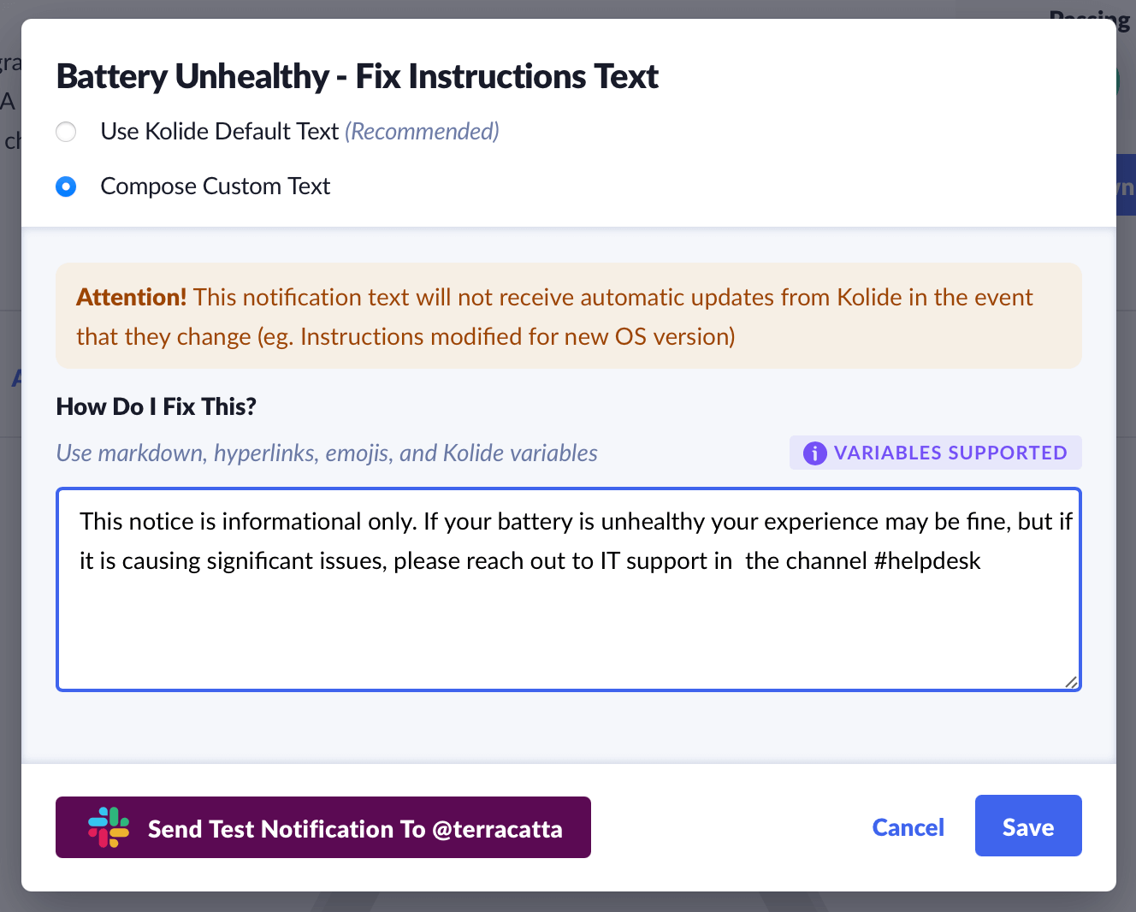Cancel the fix instructions dialog
This screenshot has height=912, width=1136.
tap(908, 827)
